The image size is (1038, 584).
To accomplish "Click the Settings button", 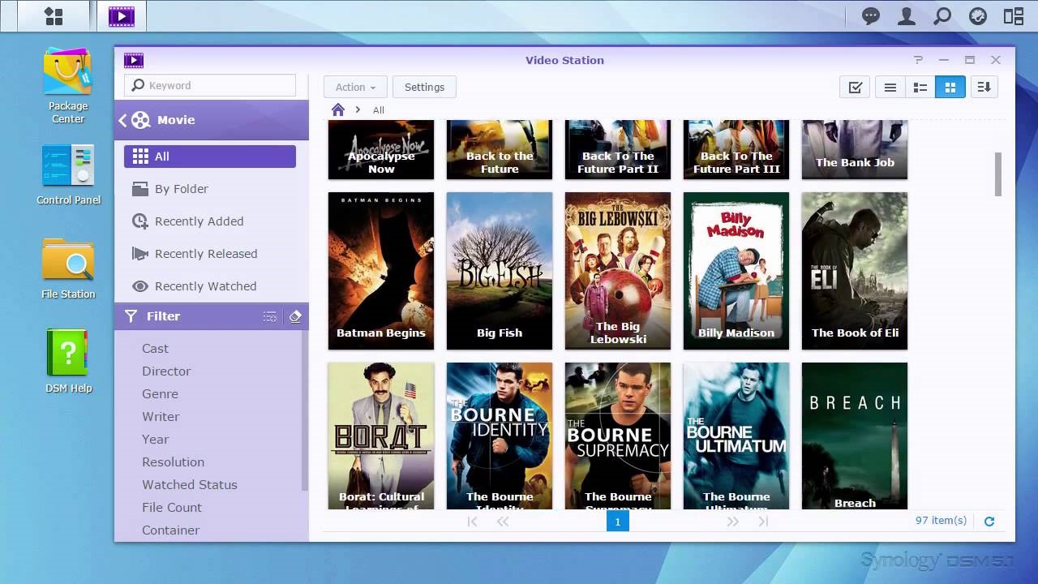I will point(424,87).
